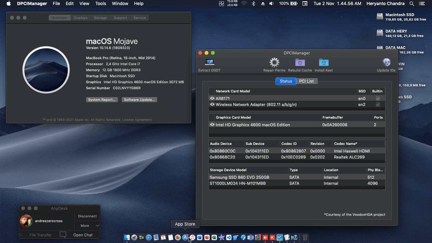Image resolution: width=432 pixels, height=243 pixels.
Task: Toggle the eye icon for AR8171
Action: (212, 98)
